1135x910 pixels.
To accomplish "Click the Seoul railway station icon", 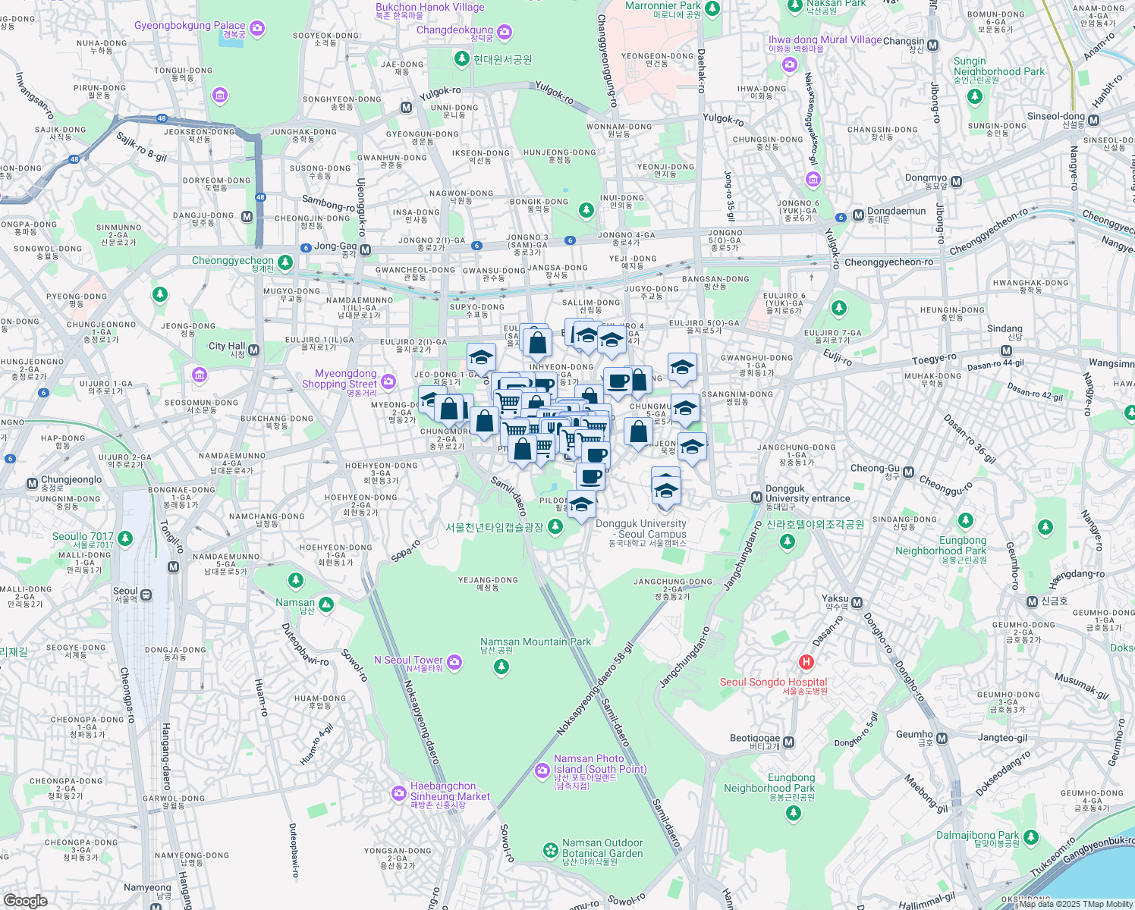I will click(145, 595).
